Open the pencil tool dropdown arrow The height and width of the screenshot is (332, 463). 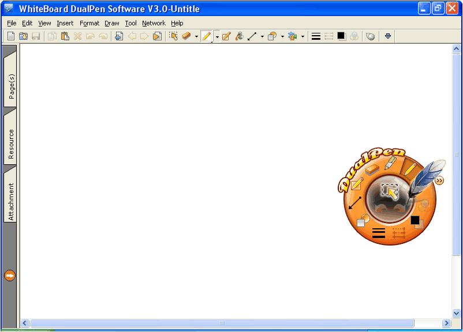[217, 36]
